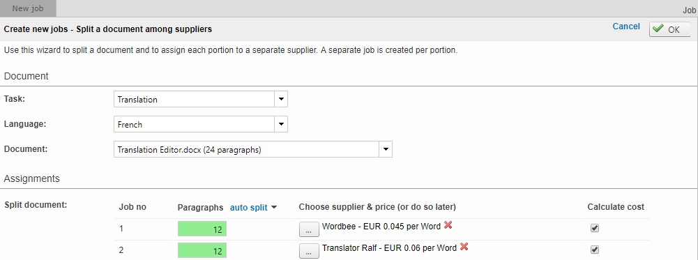The height and width of the screenshot is (260, 698).
Task: Remove Translator Ralf supplier with red X
Action: [x=464, y=247]
